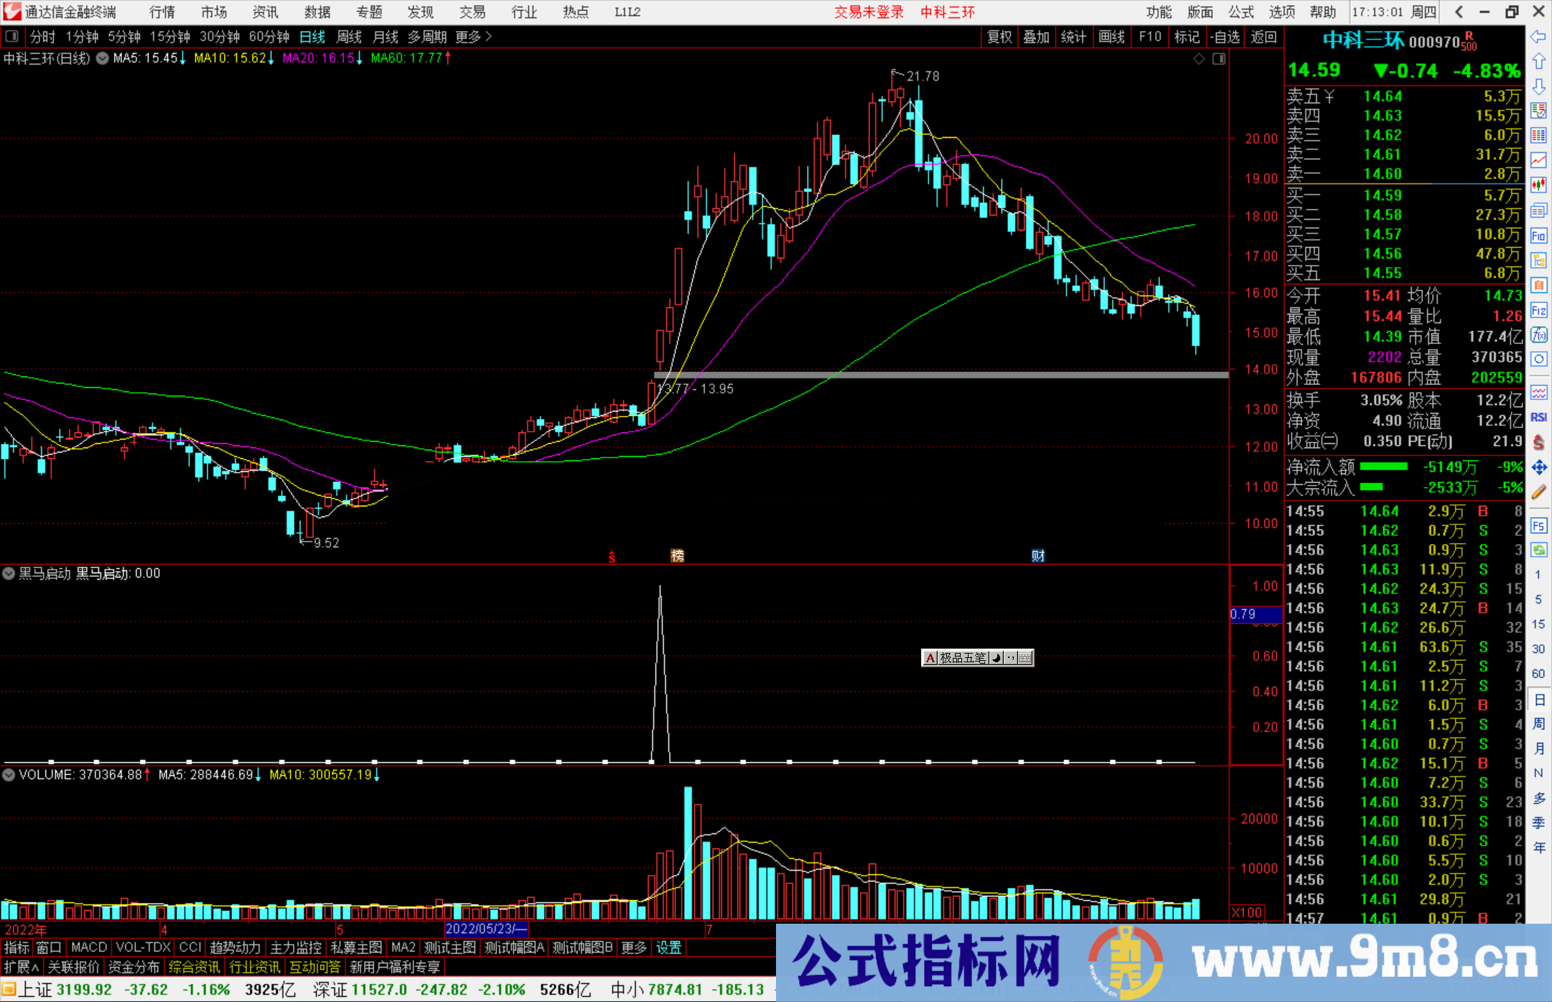Screen dimensions: 1552x1002
Task: Click the RSI indicator sidebar icon
Action: tap(1538, 417)
